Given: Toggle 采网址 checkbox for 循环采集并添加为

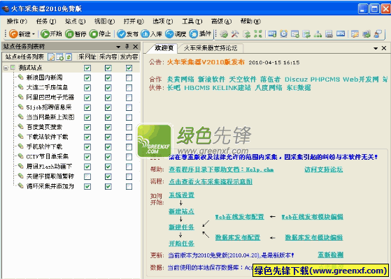Looking at the screenshot, I should coord(87,186).
